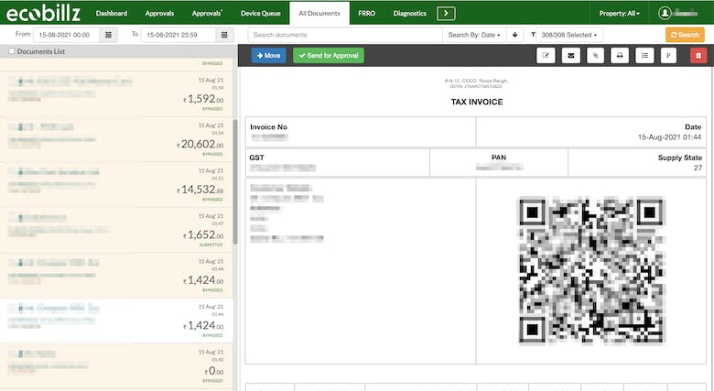Click the user profile avatar icon

click(x=665, y=13)
